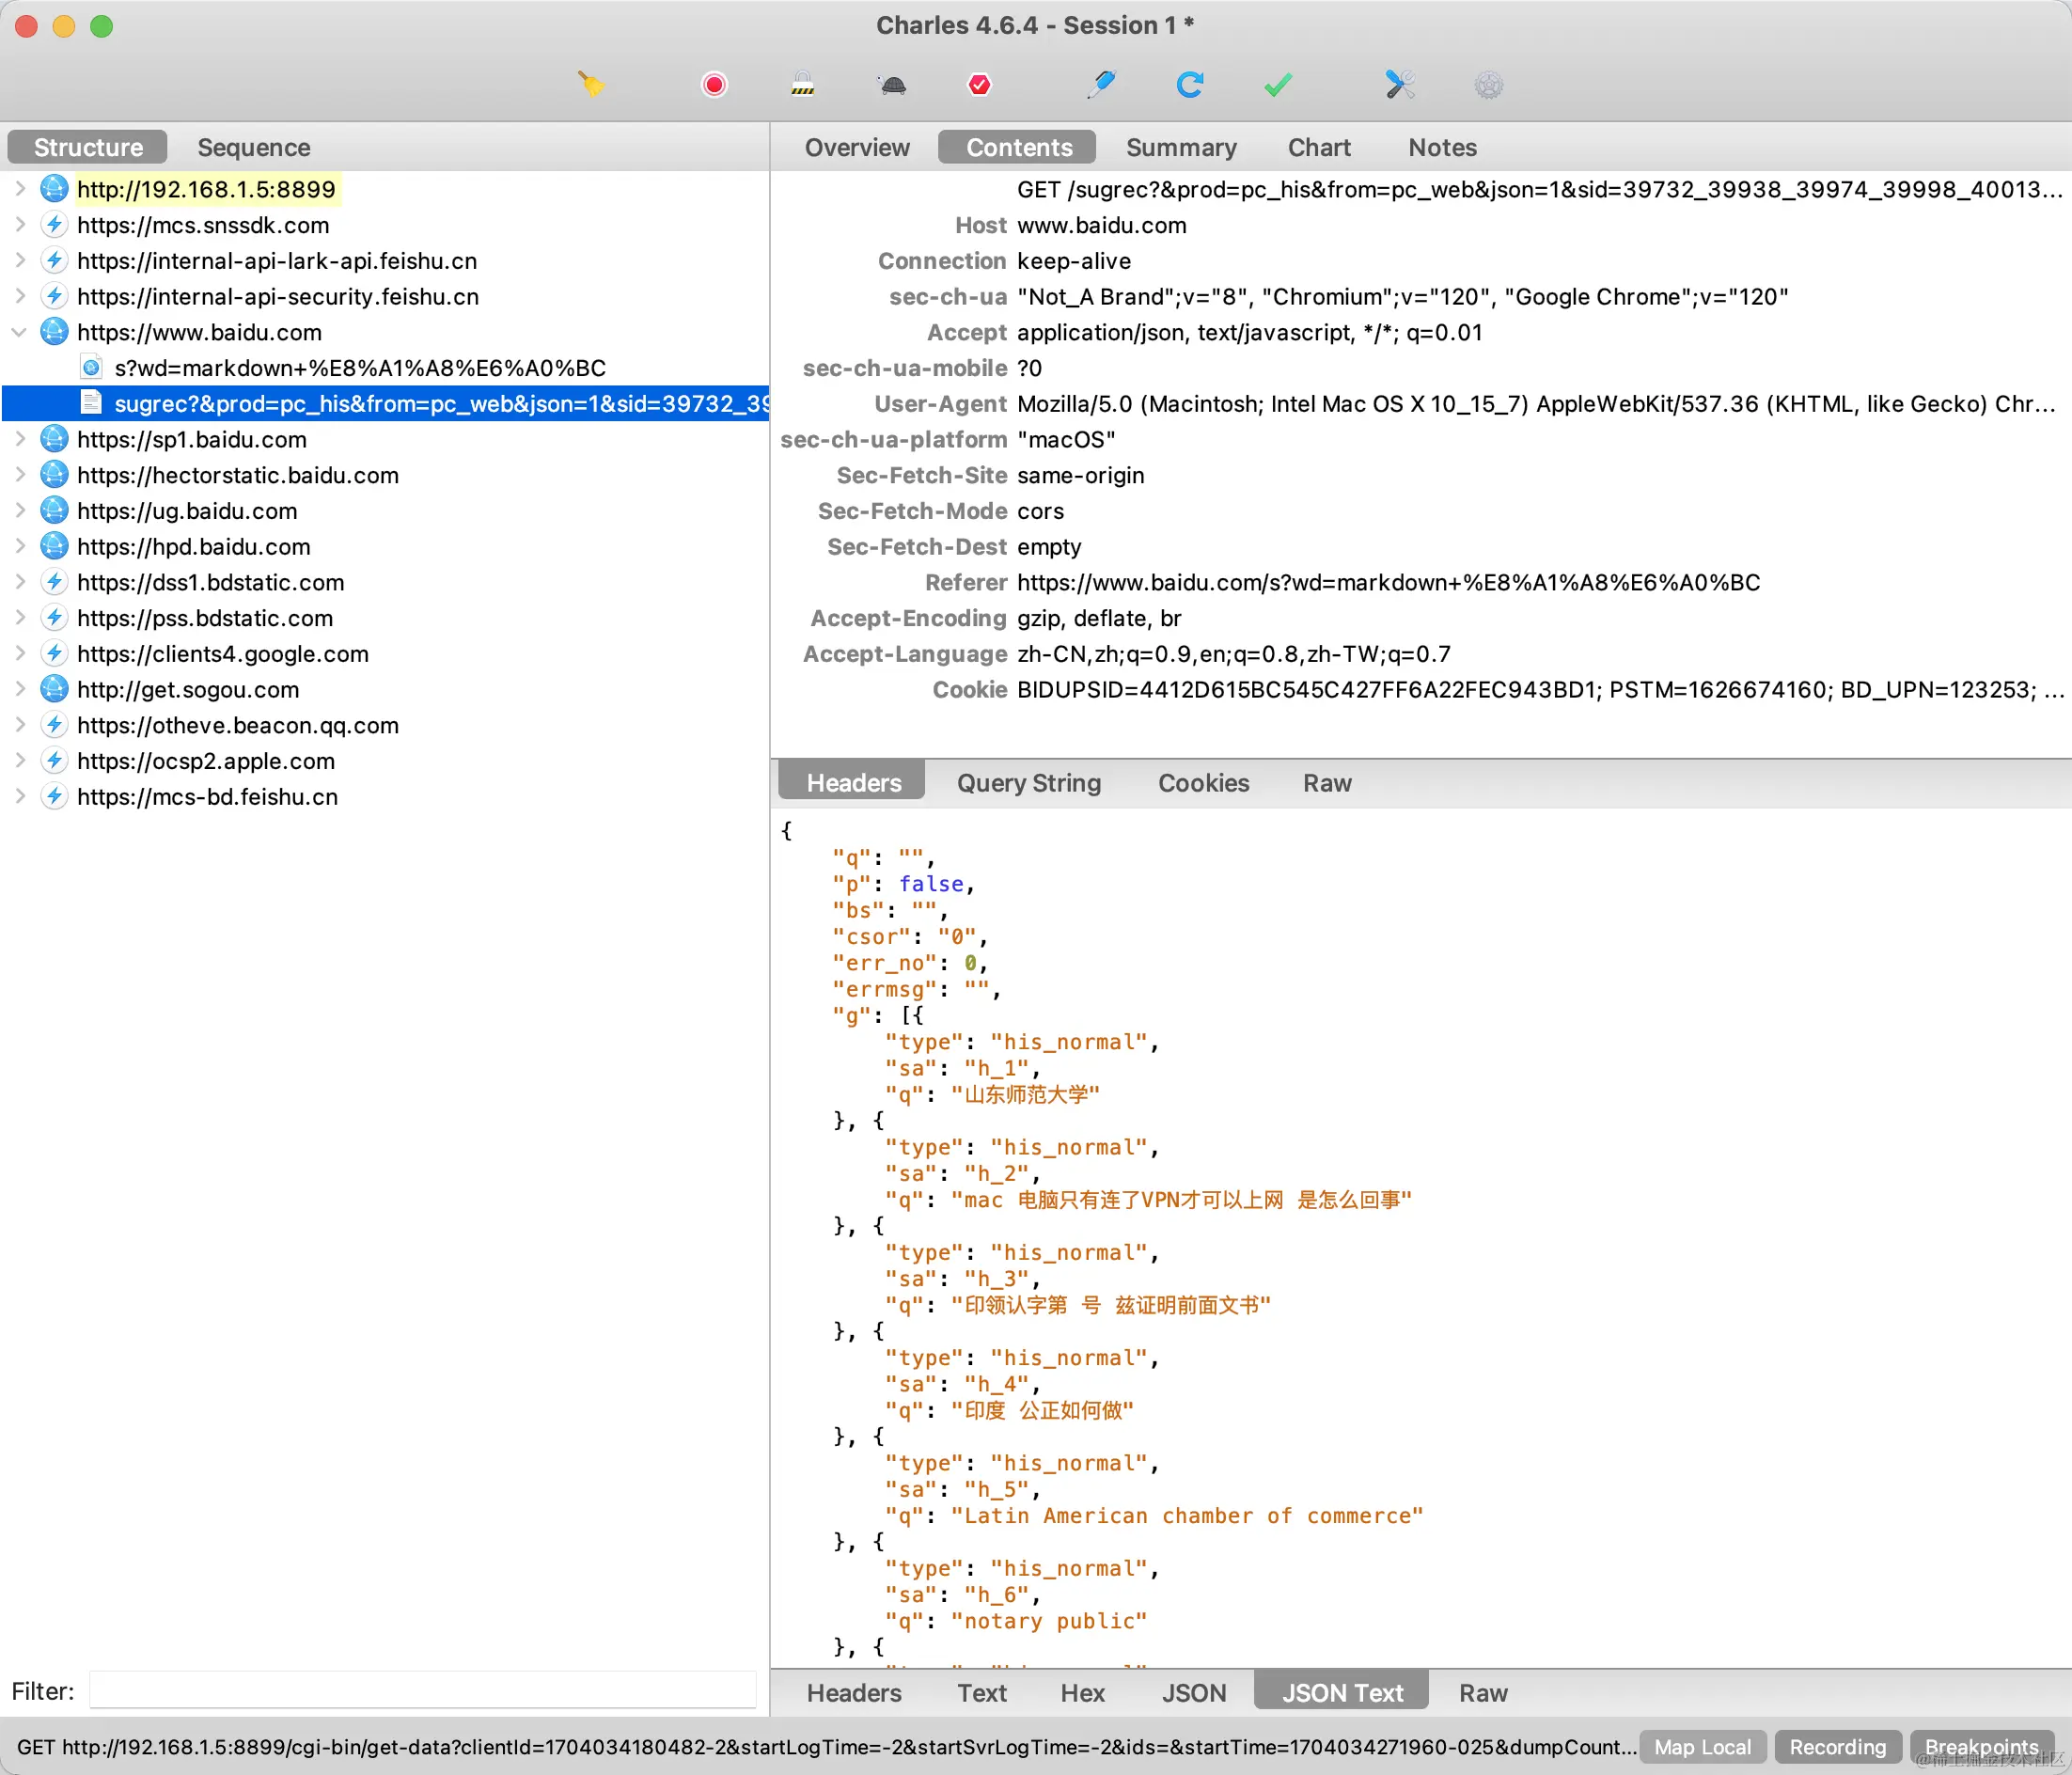This screenshot has height=1775, width=2072.
Task: Select the s?wd=markdown request item
Action: [359, 368]
